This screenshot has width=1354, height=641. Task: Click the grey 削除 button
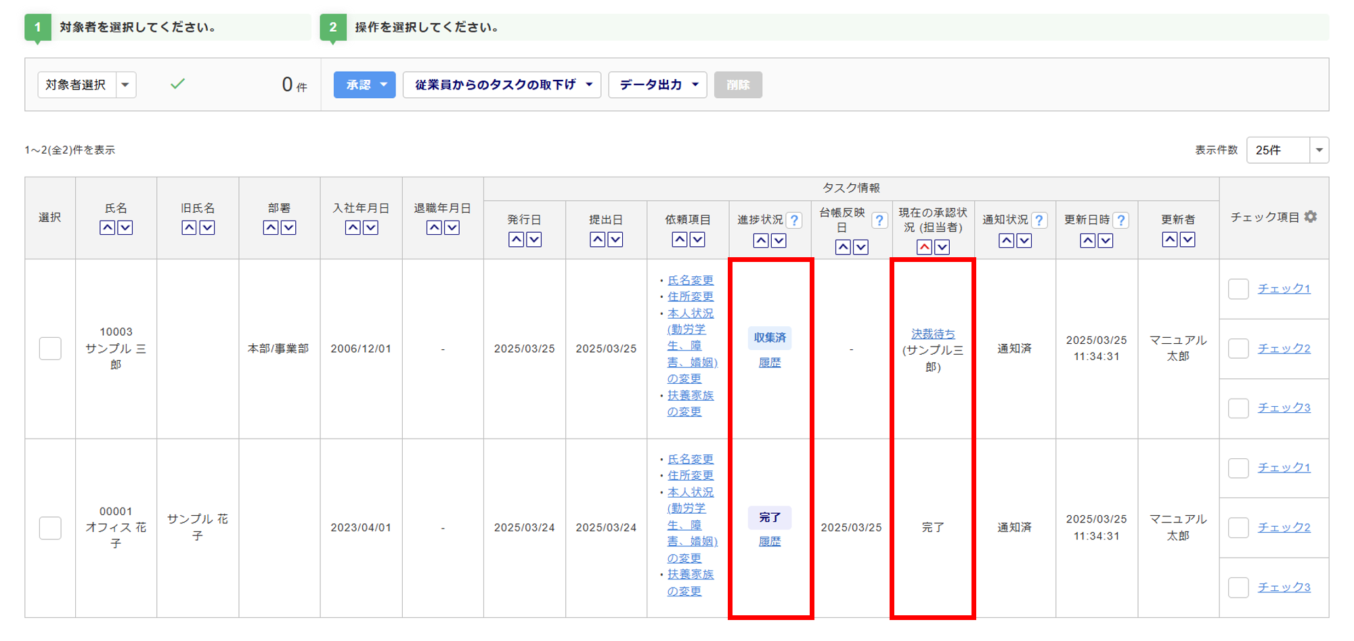coord(738,85)
